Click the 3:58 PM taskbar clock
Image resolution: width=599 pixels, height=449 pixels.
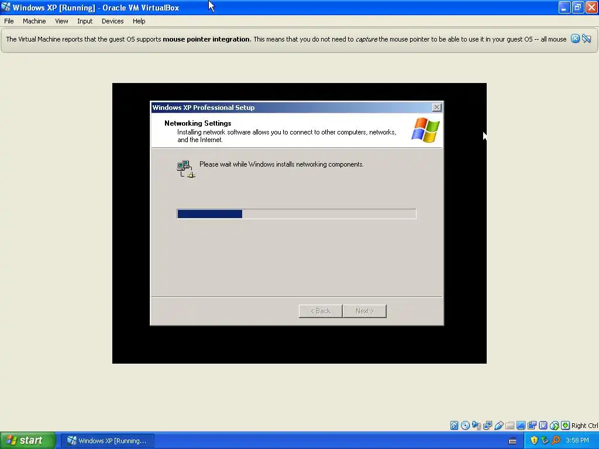coord(577,441)
